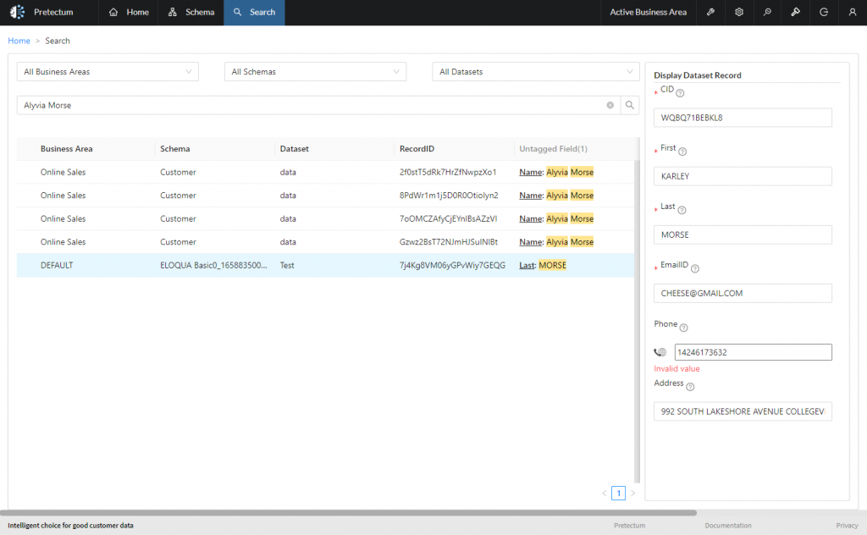Screen dimensions: 867x535
Task: Click the Address input field
Action: 743,411
